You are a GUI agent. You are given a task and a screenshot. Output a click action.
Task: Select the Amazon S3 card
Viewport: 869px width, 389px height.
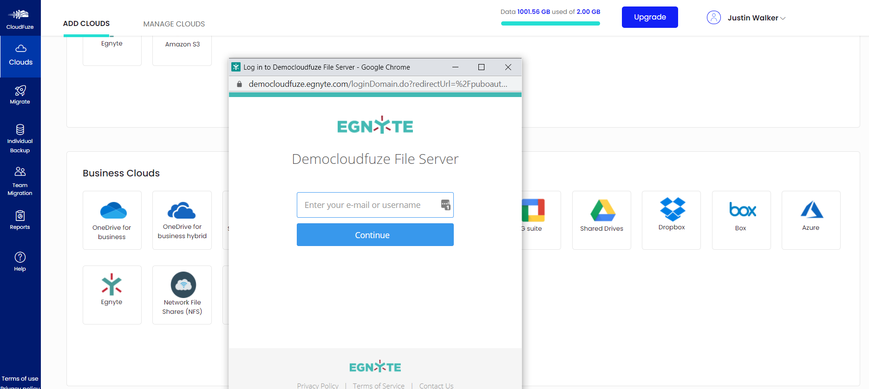(182, 51)
